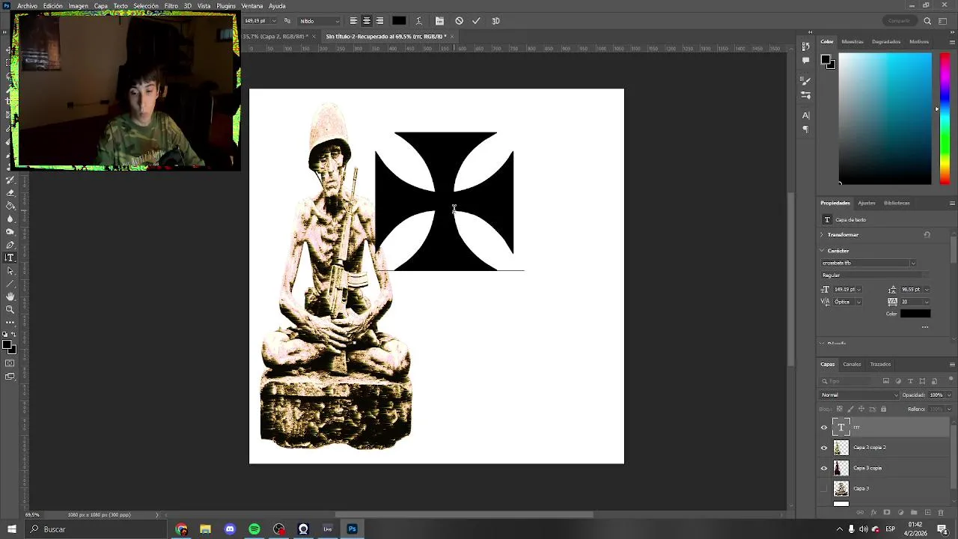Screen dimensions: 958x539
Task: Select the Pen tool
Action: (x=10, y=245)
